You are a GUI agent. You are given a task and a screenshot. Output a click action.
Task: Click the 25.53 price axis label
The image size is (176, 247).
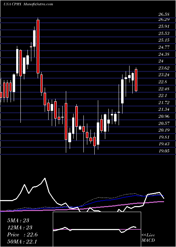tap(164, 34)
